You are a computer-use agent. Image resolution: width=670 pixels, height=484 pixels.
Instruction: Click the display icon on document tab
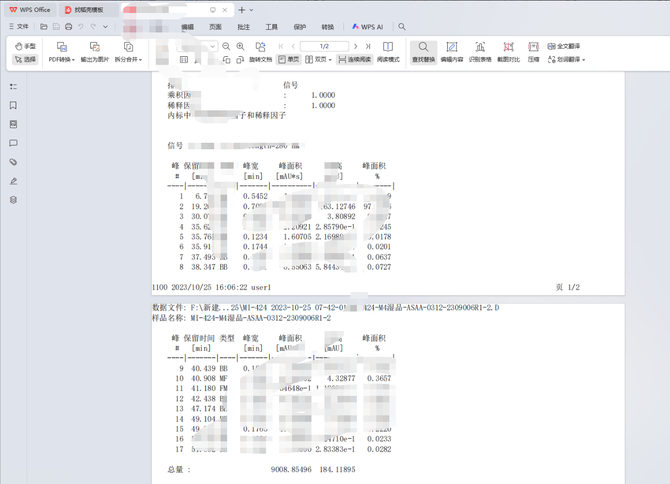tap(213, 10)
